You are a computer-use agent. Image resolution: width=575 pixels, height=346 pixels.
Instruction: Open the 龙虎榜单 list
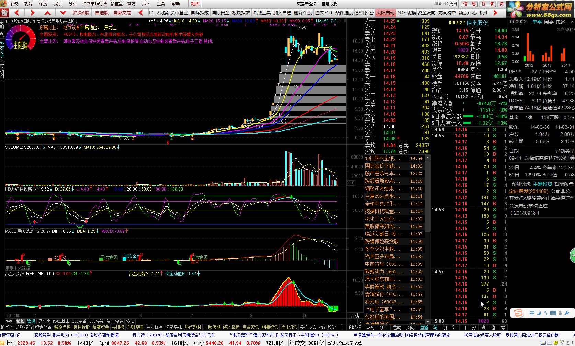447,13
